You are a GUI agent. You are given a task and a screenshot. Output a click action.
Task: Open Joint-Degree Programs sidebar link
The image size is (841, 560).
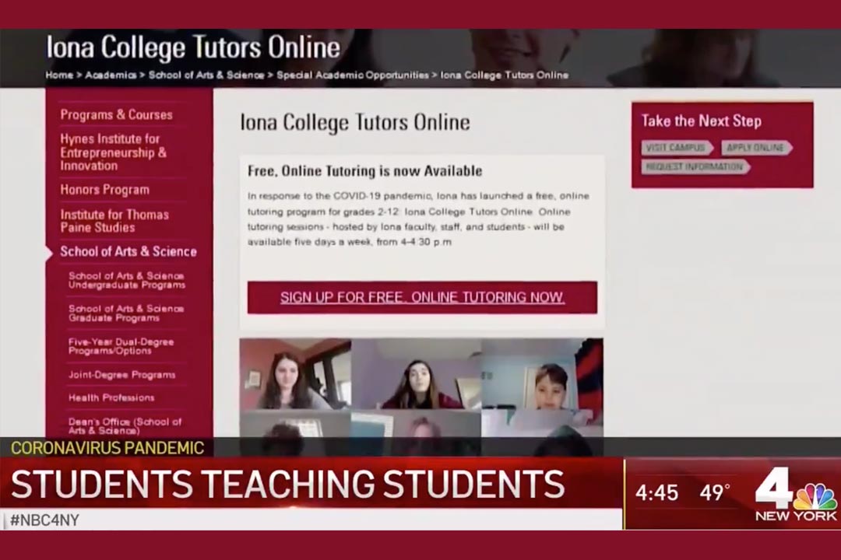[121, 375]
